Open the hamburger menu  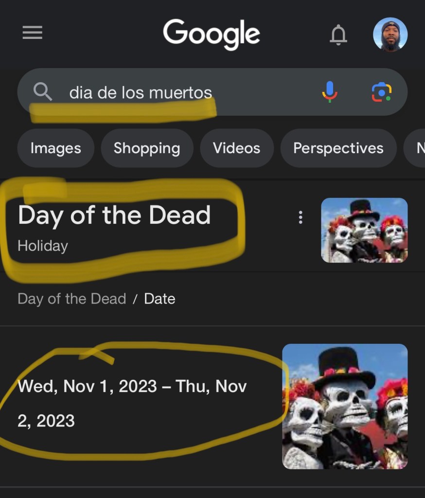(x=32, y=33)
